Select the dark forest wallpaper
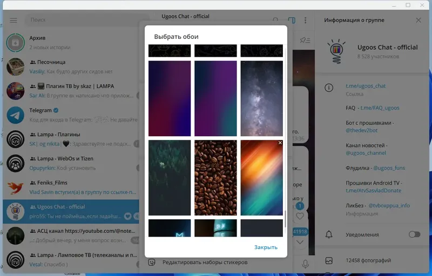The height and width of the screenshot is (276, 432). [x=170, y=178]
